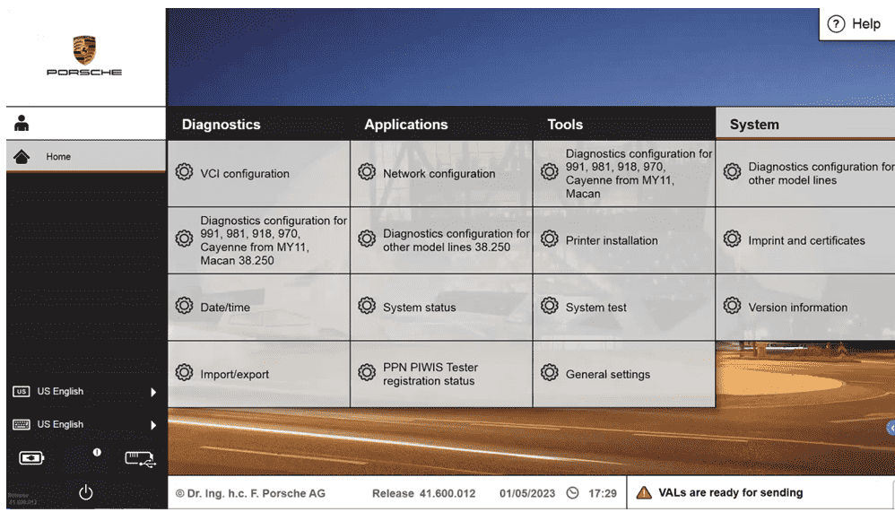Switch to the Applications tab
Screen dimensions: 895x512
441,125
